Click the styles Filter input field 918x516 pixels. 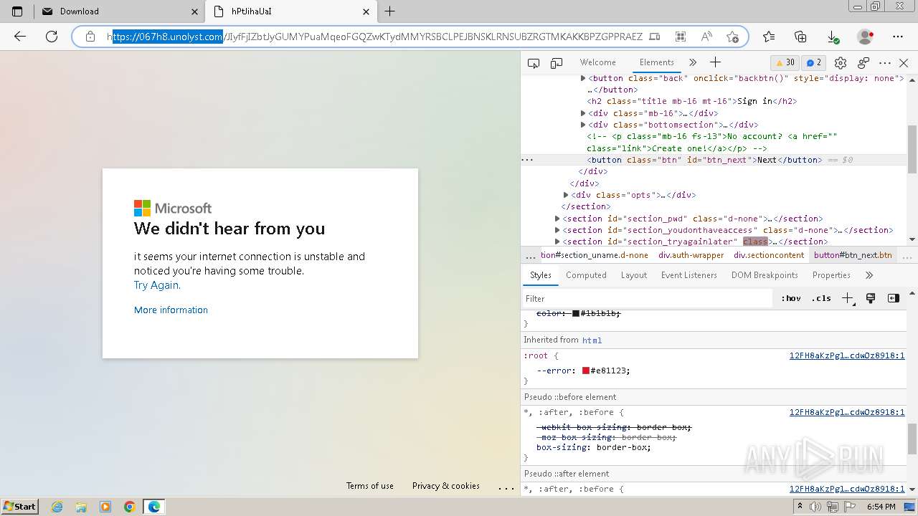click(x=648, y=299)
